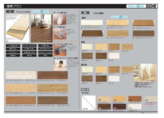This screenshot has width=164, height=118.
Task: Check the 踏板 SNT(スモークナット) checkbox
Action: coord(82,38)
